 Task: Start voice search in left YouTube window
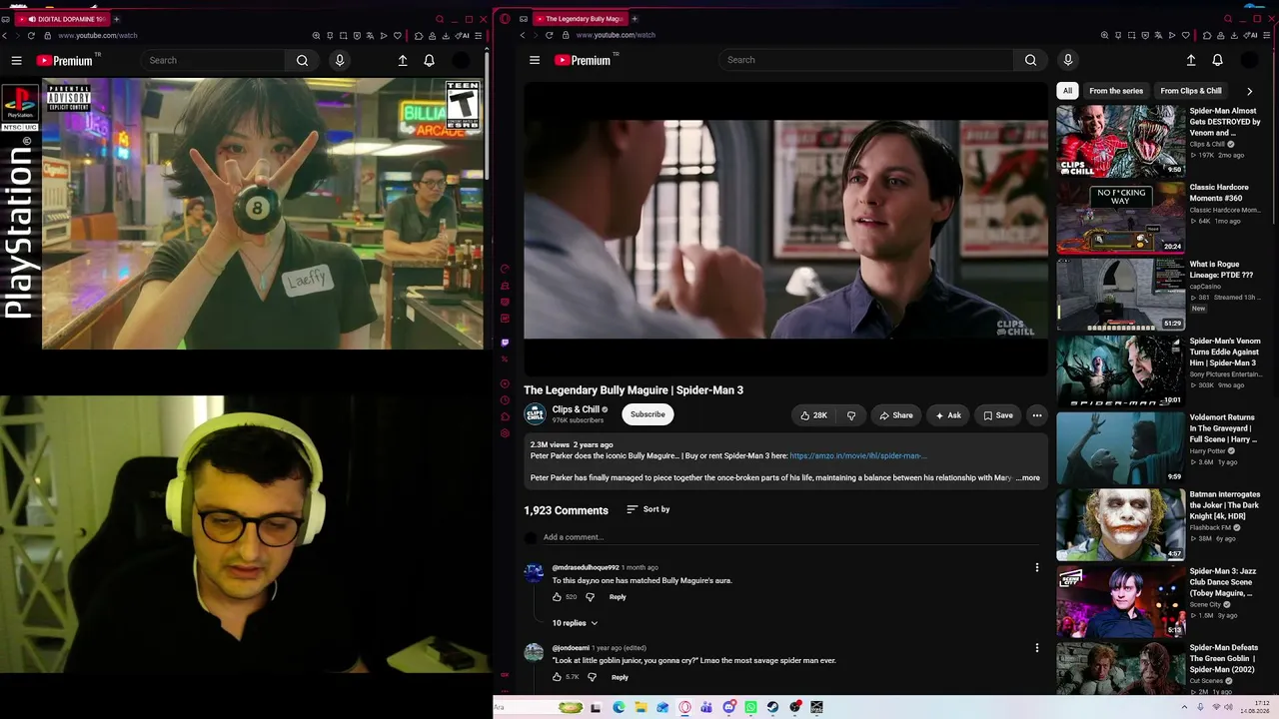[340, 61]
